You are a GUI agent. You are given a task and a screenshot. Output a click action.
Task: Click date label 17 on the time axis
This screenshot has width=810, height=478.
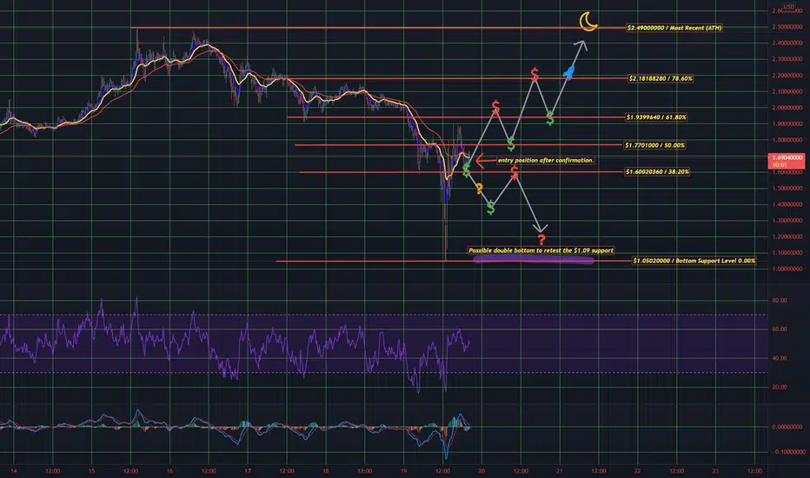click(248, 471)
